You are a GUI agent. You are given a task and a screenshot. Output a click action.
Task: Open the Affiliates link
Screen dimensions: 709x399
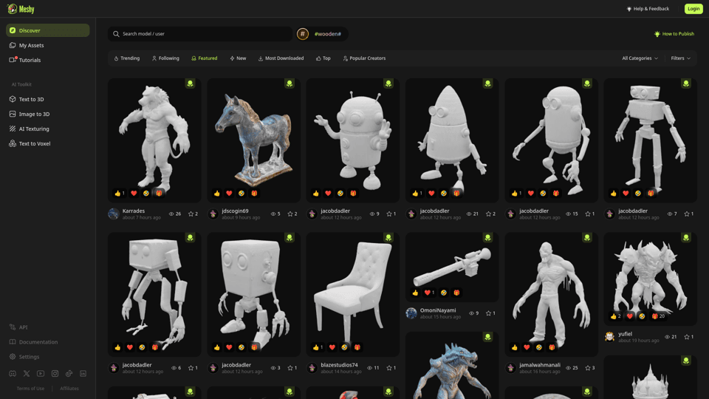[x=69, y=389]
